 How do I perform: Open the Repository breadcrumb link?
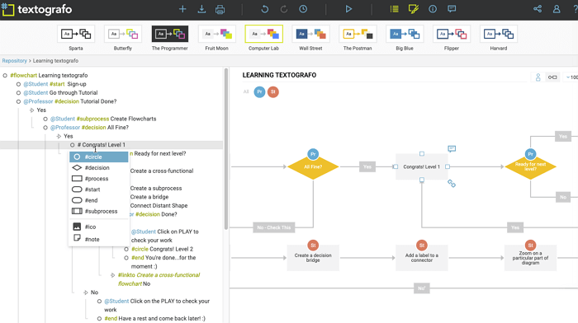14,61
